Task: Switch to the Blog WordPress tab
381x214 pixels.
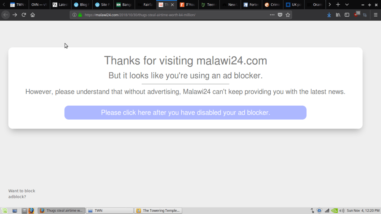Action: pyautogui.click(x=82, y=5)
